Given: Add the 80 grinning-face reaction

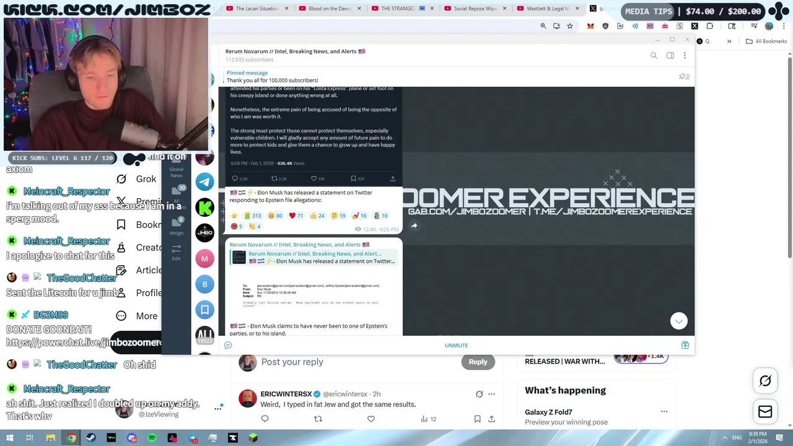Looking at the screenshot, I should (275, 216).
